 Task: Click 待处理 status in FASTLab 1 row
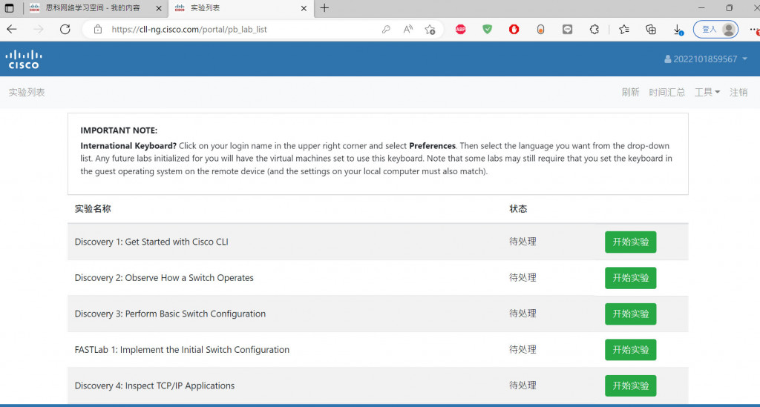(522, 349)
